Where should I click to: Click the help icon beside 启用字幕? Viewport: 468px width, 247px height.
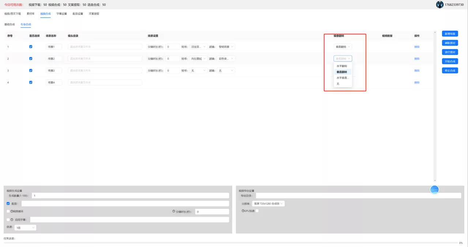point(12,220)
